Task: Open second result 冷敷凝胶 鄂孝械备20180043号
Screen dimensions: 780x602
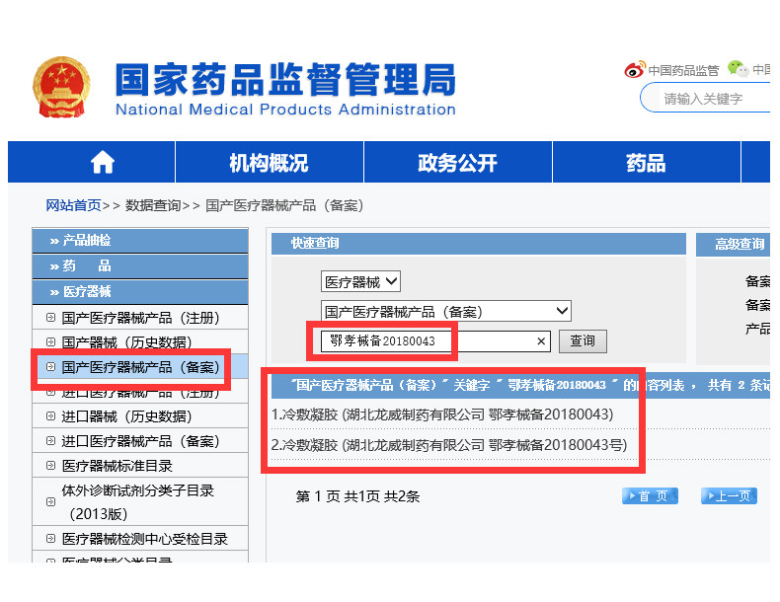Action: 449,444
